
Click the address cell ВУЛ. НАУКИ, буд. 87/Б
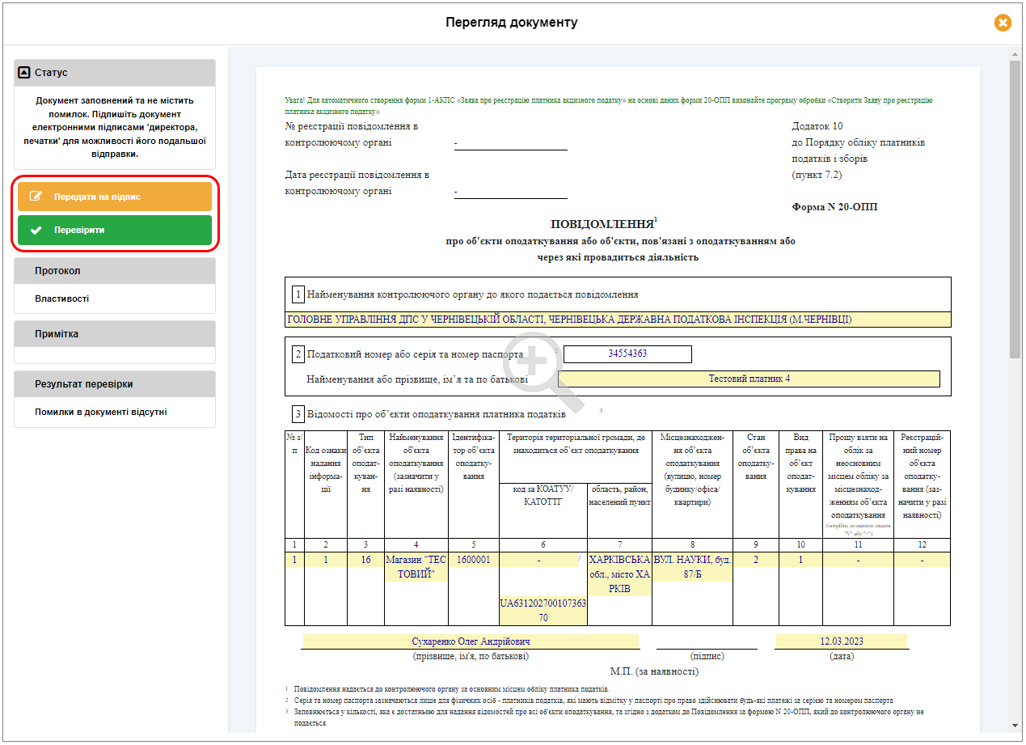pyautogui.click(x=692, y=567)
